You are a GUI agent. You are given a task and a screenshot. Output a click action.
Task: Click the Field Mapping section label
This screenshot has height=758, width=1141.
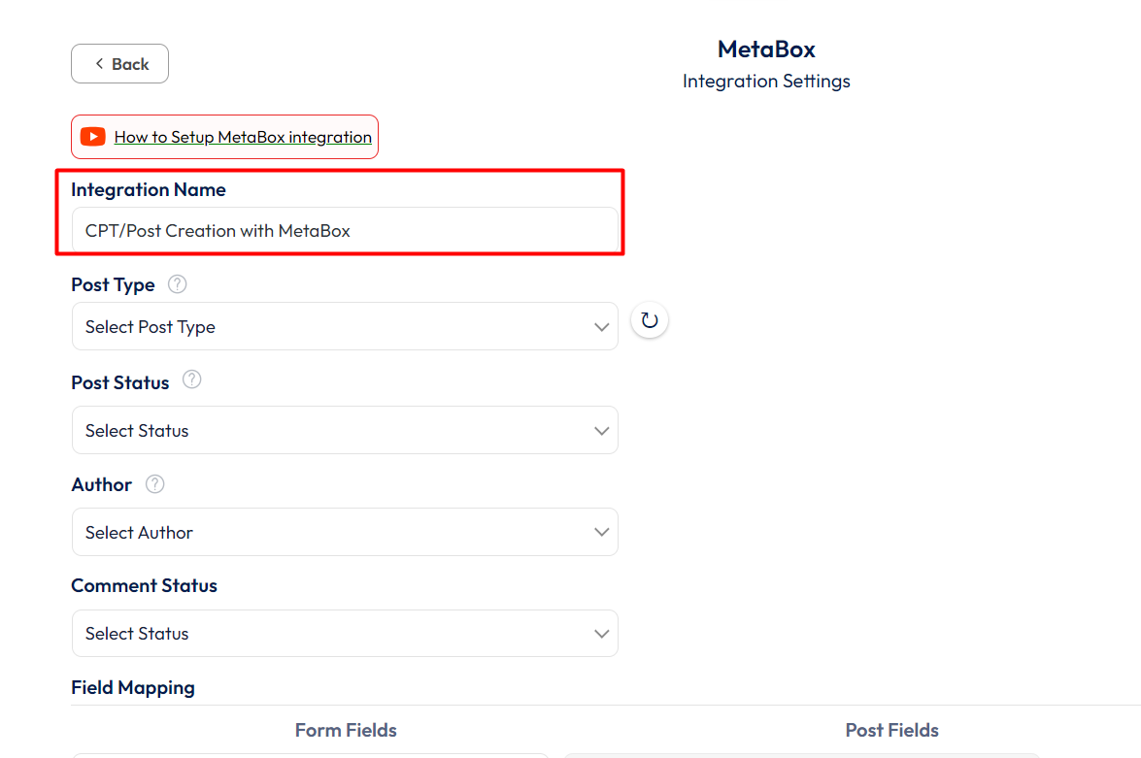click(x=133, y=687)
